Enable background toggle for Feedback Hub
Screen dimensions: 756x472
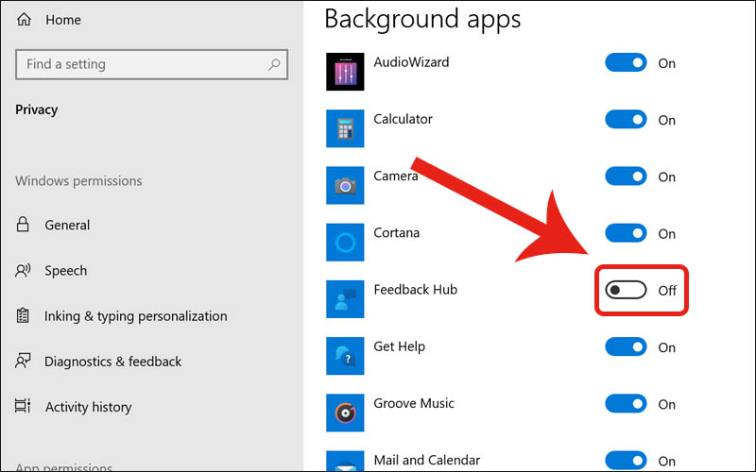tap(627, 290)
